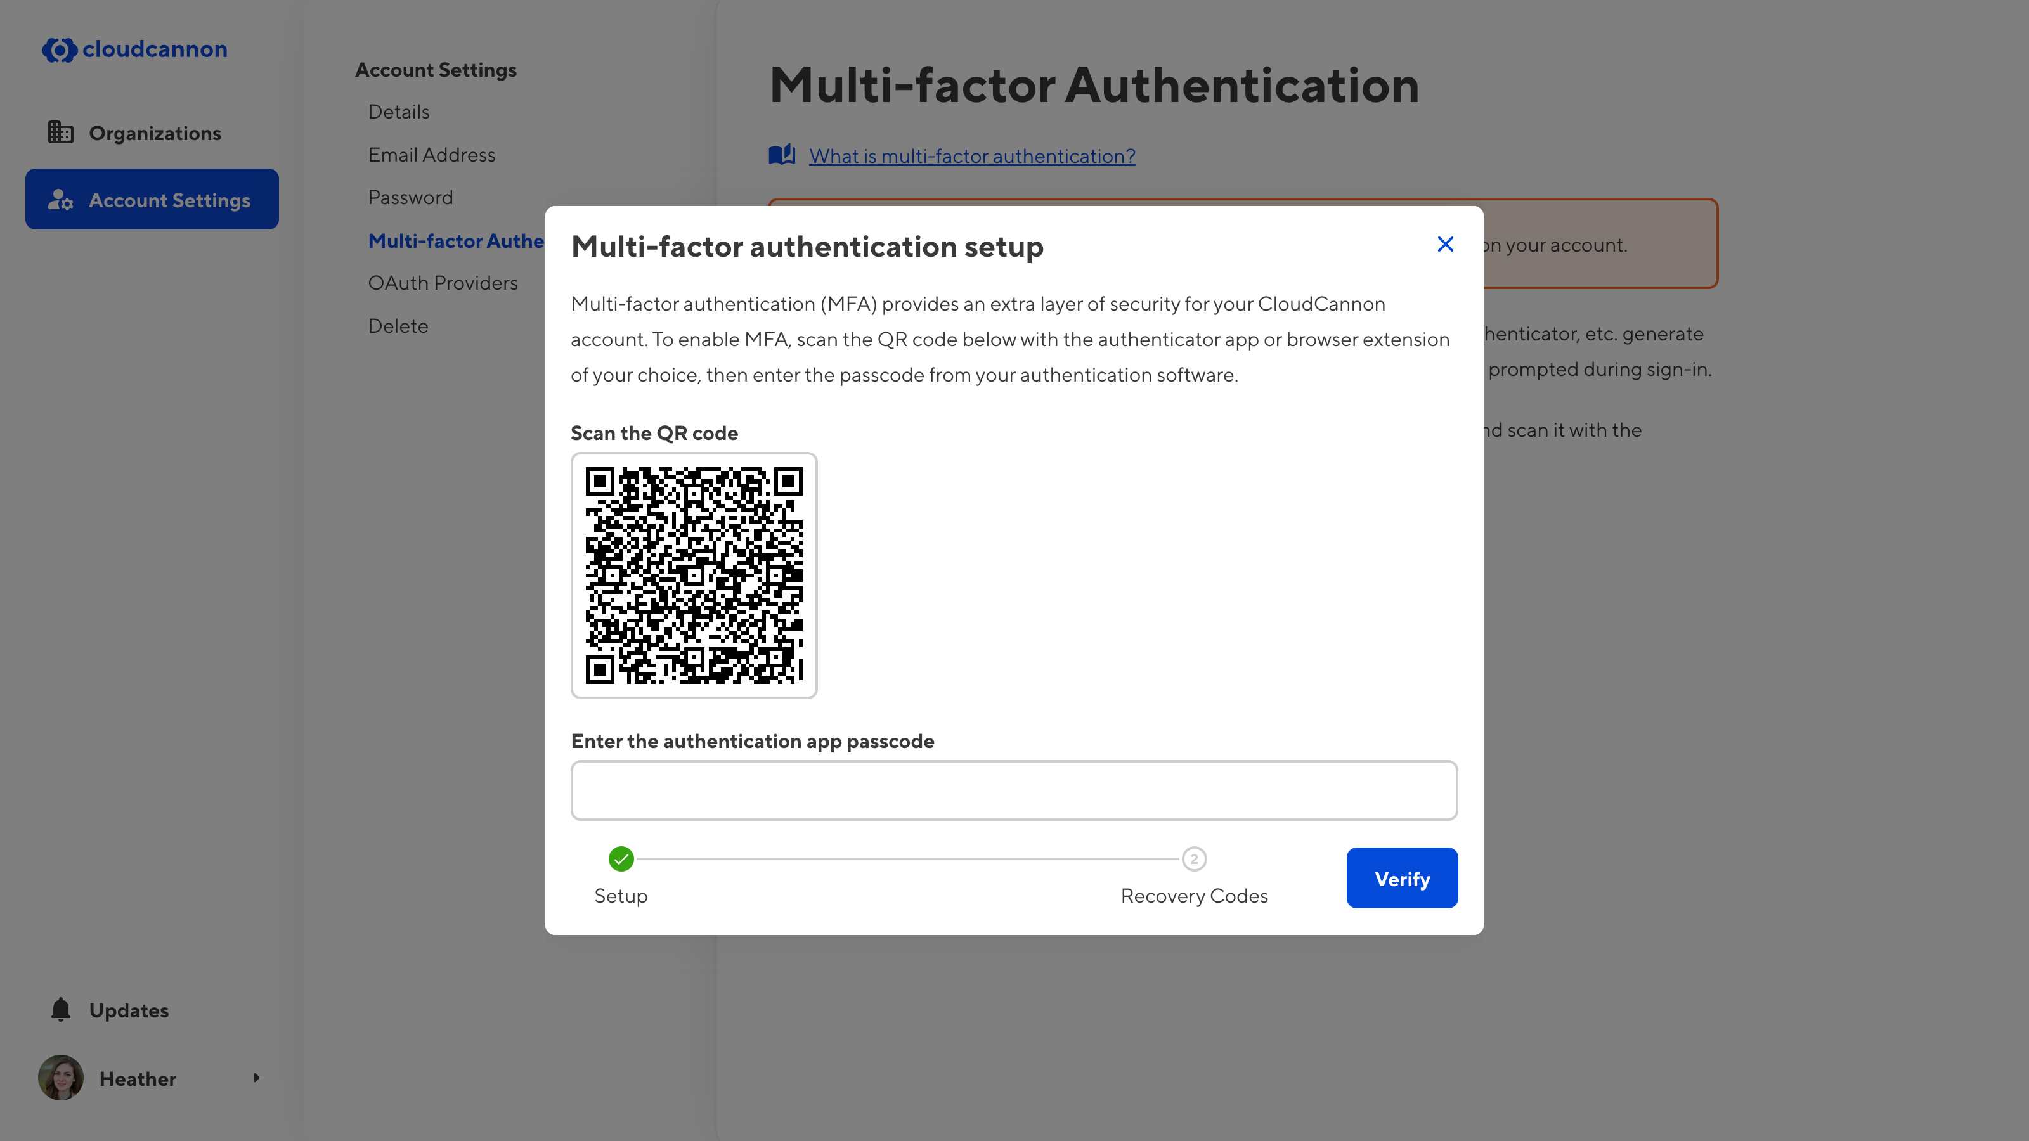Click the Setup progress step indicator
The image size is (2029, 1141).
(621, 860)
